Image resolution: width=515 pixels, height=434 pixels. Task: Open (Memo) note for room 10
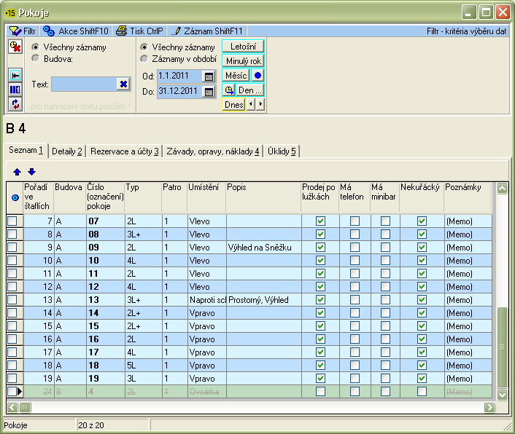point(468,261)
